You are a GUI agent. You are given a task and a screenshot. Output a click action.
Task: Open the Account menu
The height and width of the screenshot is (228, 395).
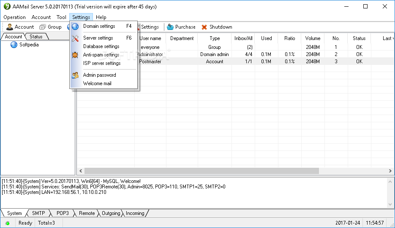41,17
